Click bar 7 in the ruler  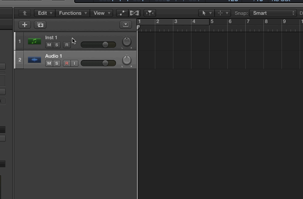248,21
